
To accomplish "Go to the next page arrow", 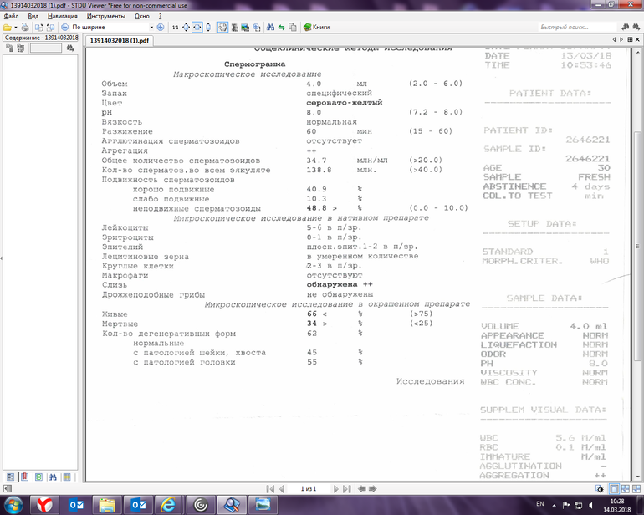I will coord(335,488).
